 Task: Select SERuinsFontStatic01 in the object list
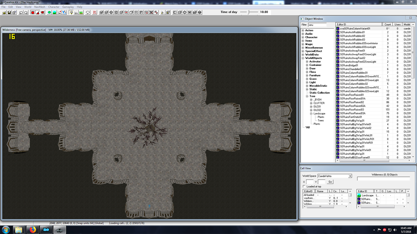[x=351, y=117]
